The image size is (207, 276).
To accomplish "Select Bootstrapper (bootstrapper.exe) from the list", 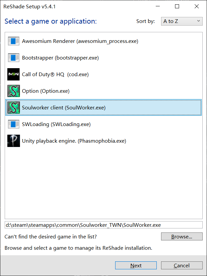I will click(60, 58).
